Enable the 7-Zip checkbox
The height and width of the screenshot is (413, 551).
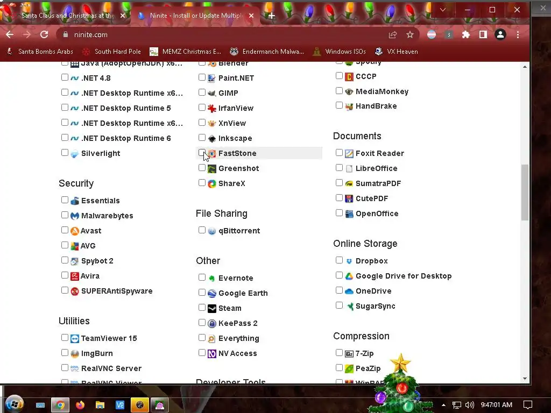click(x=339, y=353)
